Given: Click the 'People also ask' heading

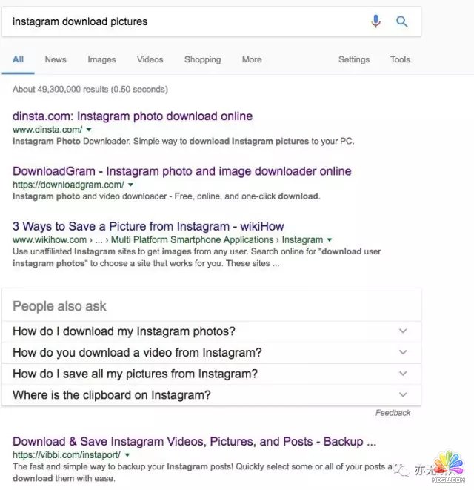Looking at the screenshot, I should tap(59, 306).
